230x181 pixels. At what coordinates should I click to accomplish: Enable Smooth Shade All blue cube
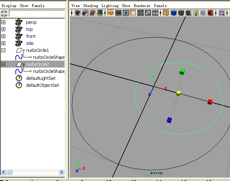tap(174, 13)
